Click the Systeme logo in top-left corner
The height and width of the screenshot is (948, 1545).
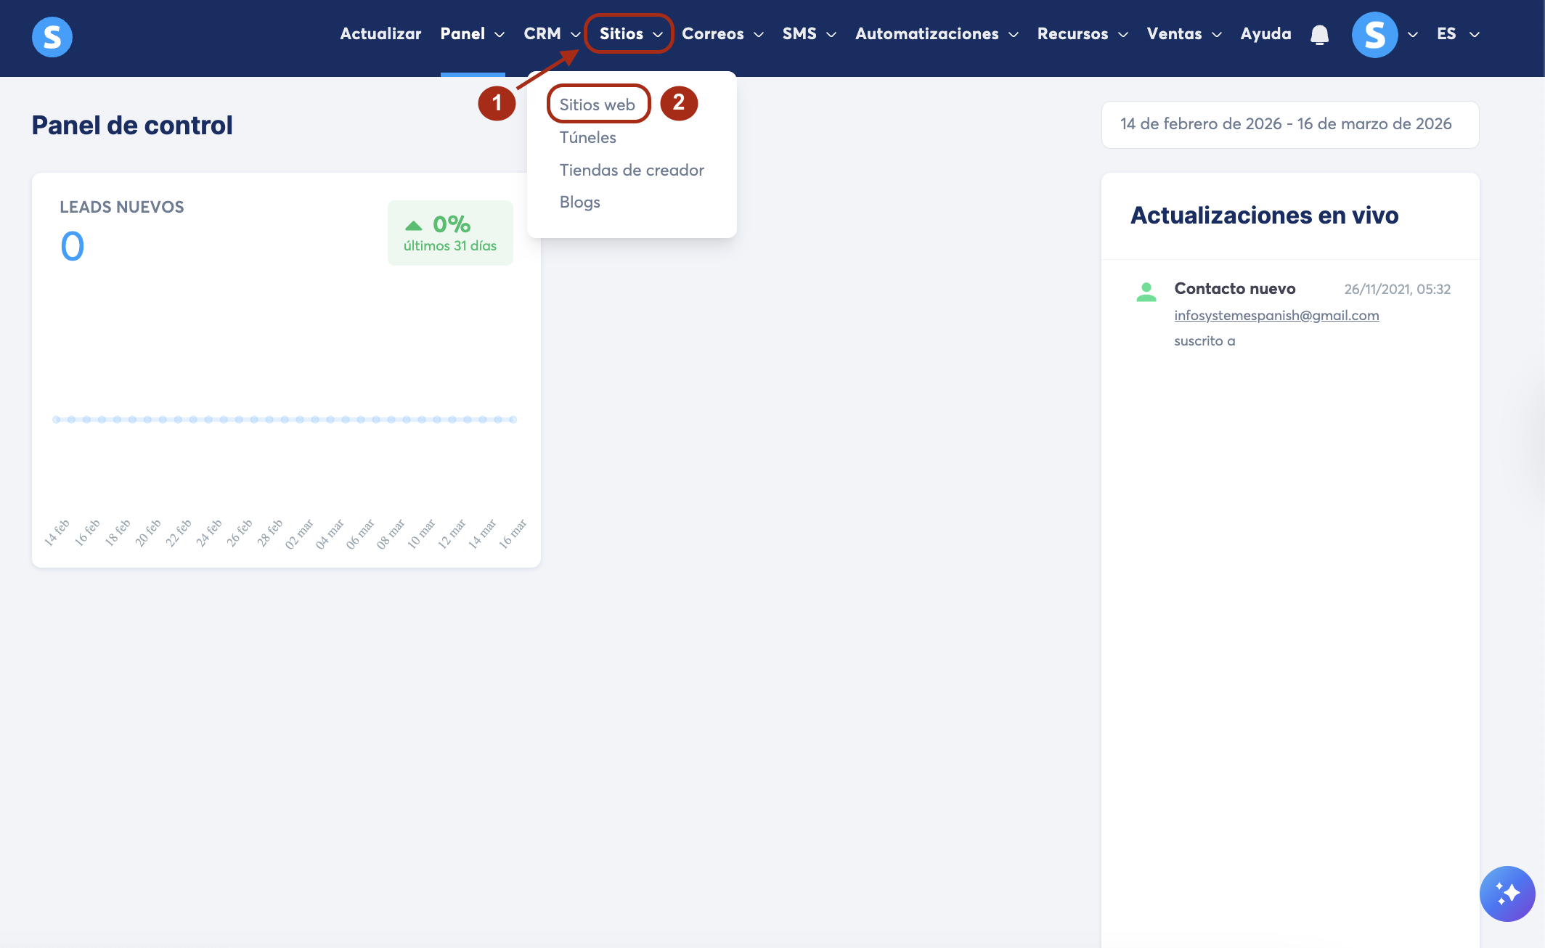[52, 36]
